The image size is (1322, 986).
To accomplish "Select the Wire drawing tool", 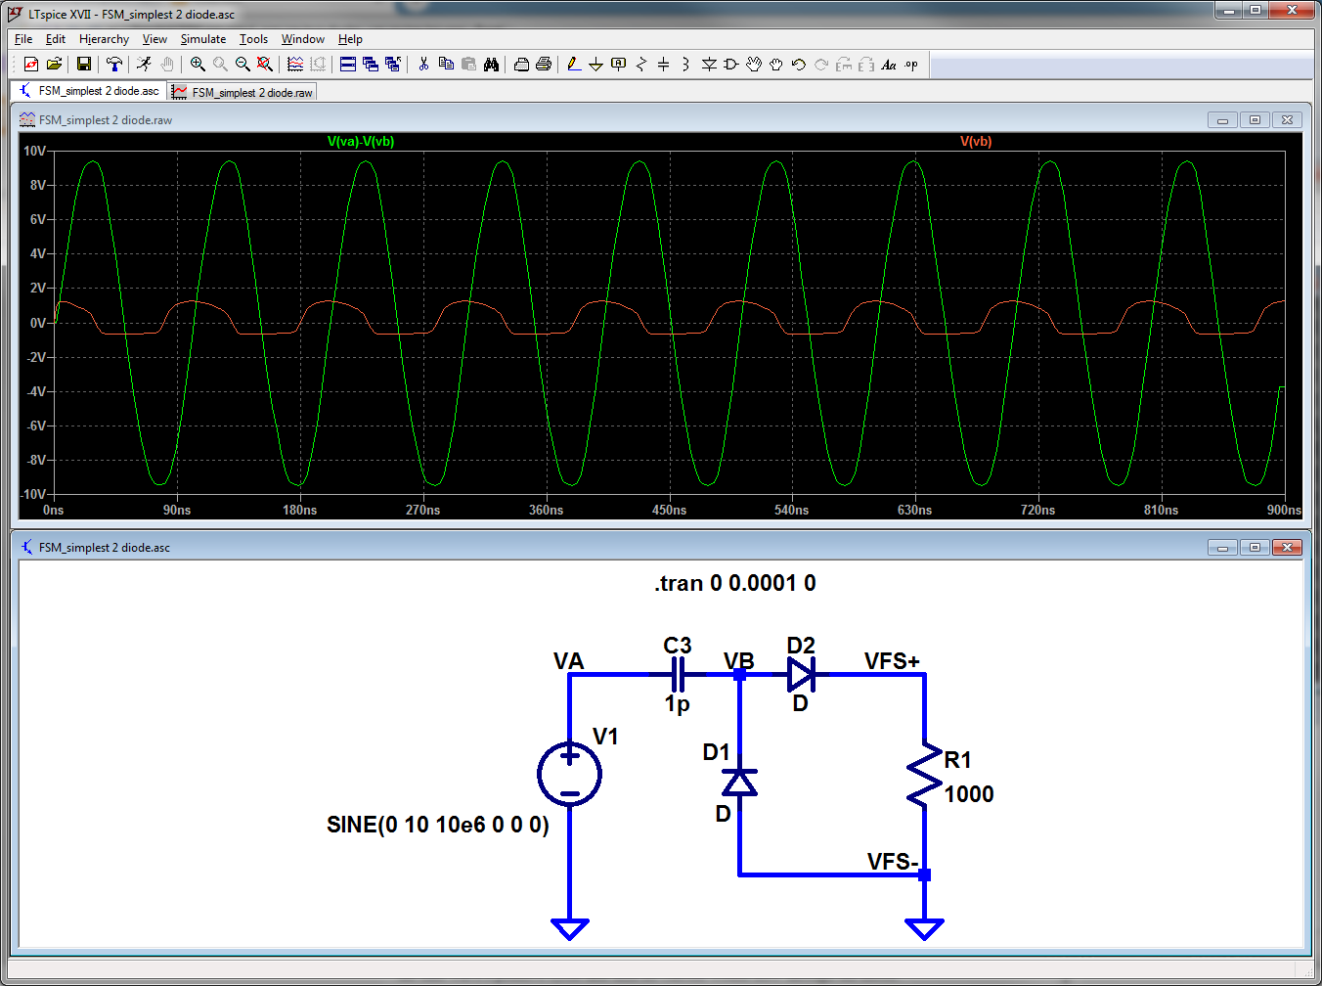I will coord(574,64).
